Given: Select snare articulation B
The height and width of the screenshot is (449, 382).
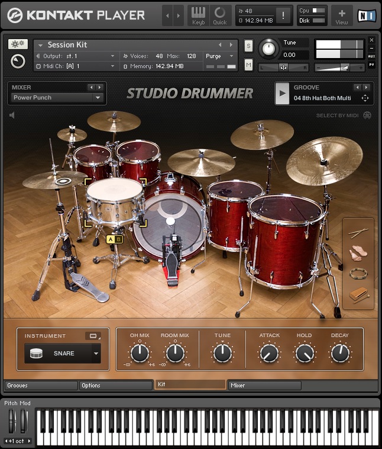Looking at the screenshot, I should pyautogui.click(x=119, y=239).
